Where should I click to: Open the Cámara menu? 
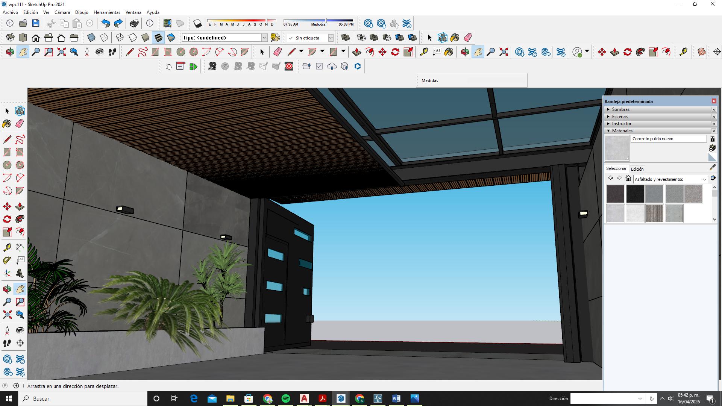(62, 12)
